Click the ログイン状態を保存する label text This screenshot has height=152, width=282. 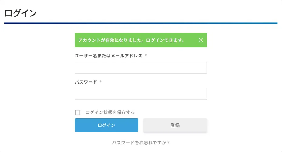[x=110, y=112]
